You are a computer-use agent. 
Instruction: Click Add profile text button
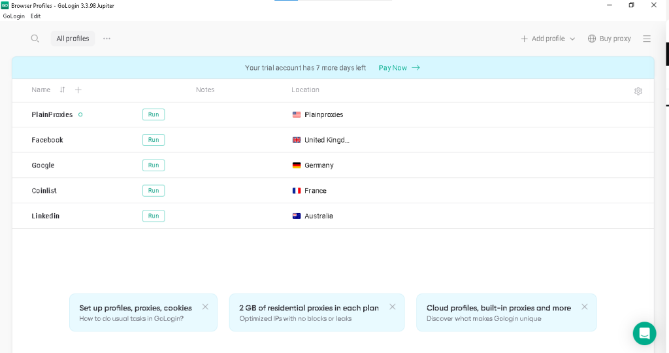pos(548,39)
